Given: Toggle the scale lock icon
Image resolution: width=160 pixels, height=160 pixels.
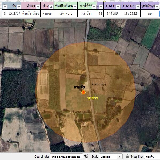Looking at the screenshot, I should [127, 157].
